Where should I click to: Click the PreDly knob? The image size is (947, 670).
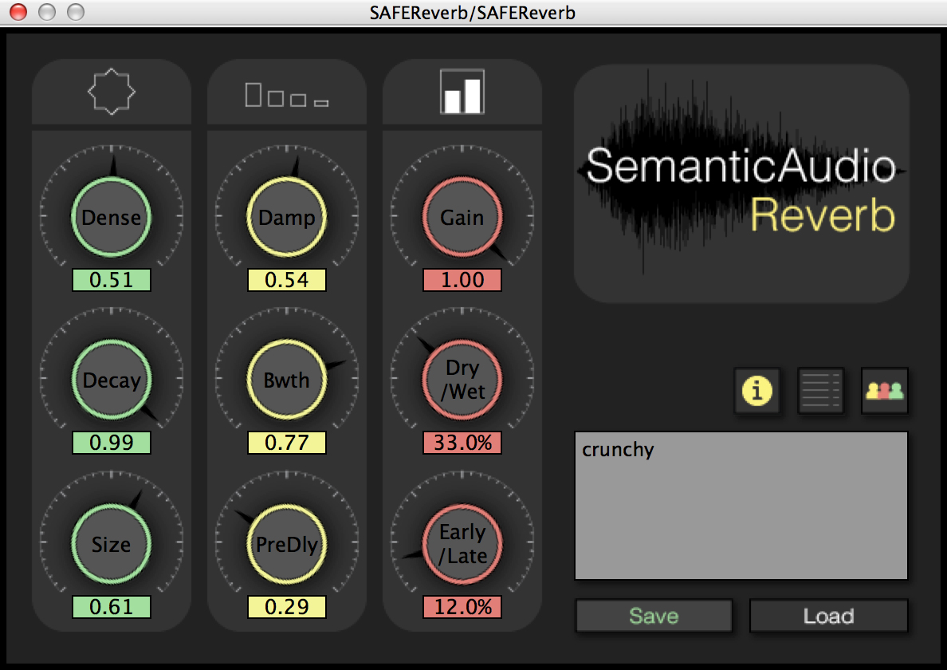click(x=287, y=545)
